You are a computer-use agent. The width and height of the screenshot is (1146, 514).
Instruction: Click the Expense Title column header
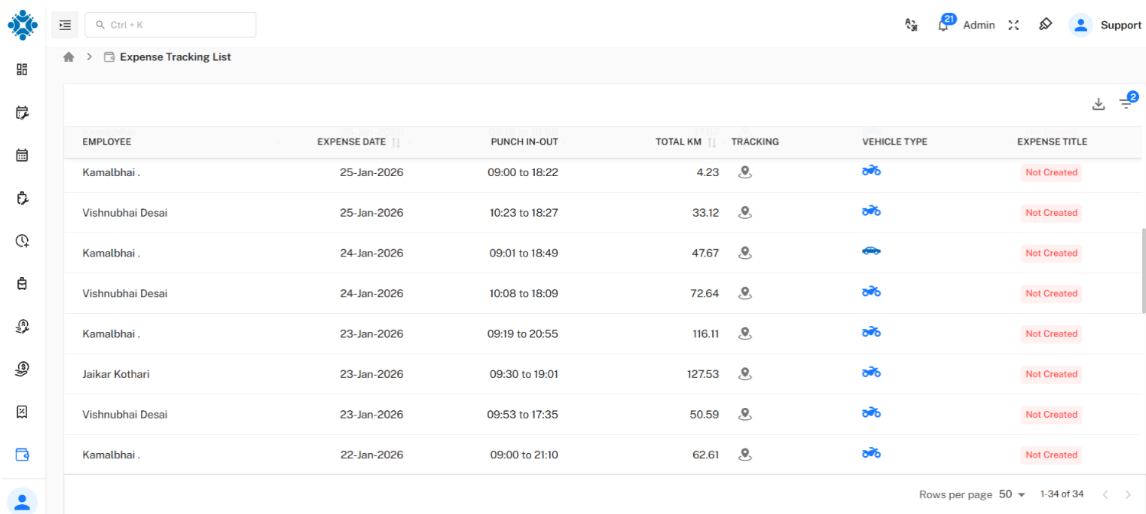coord(1052,141)
